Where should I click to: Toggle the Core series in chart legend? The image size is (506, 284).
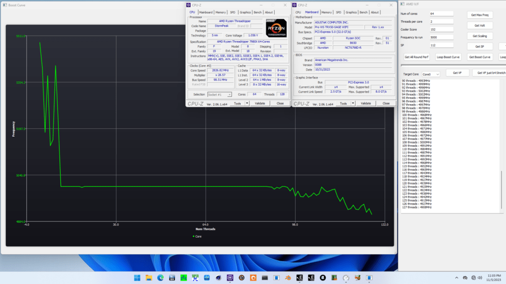pos(197,237)
